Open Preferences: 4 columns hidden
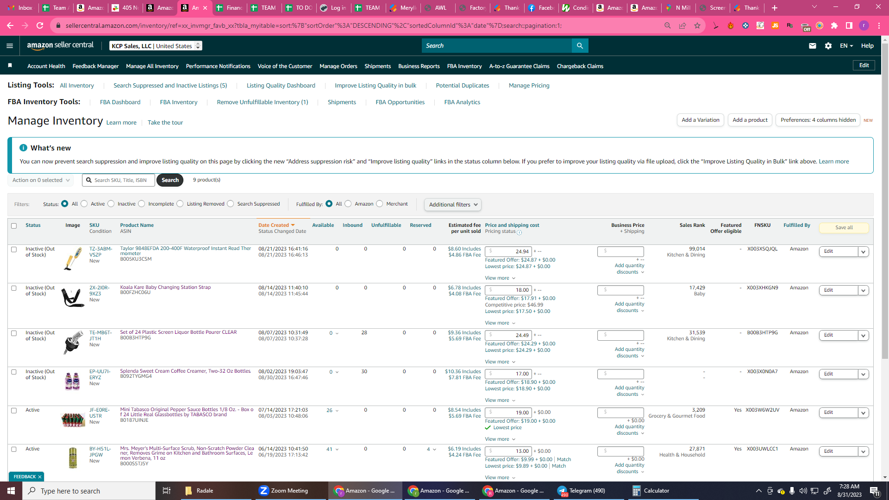 pyautogui.click(x=818, y=120)
